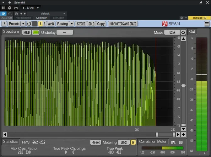
Task: Click the range scroll up arrow
Action: point(183,39)
